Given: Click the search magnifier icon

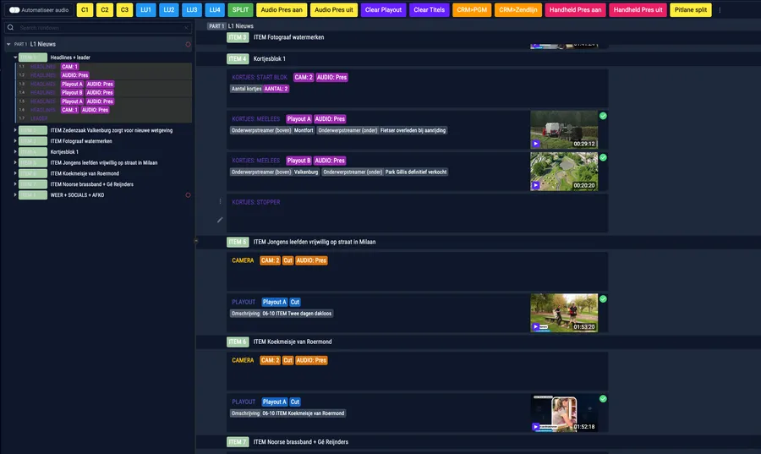Looking at the screenshot, I should click(10, 28).
